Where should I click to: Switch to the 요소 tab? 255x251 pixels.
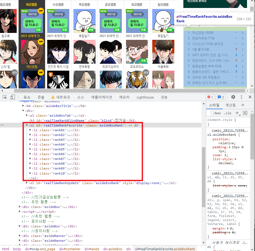tap(27, 97)
